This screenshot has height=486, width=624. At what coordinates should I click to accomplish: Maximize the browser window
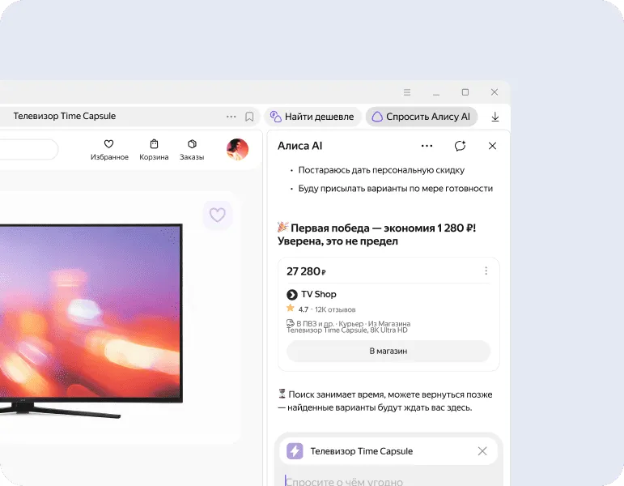(465, 92)
